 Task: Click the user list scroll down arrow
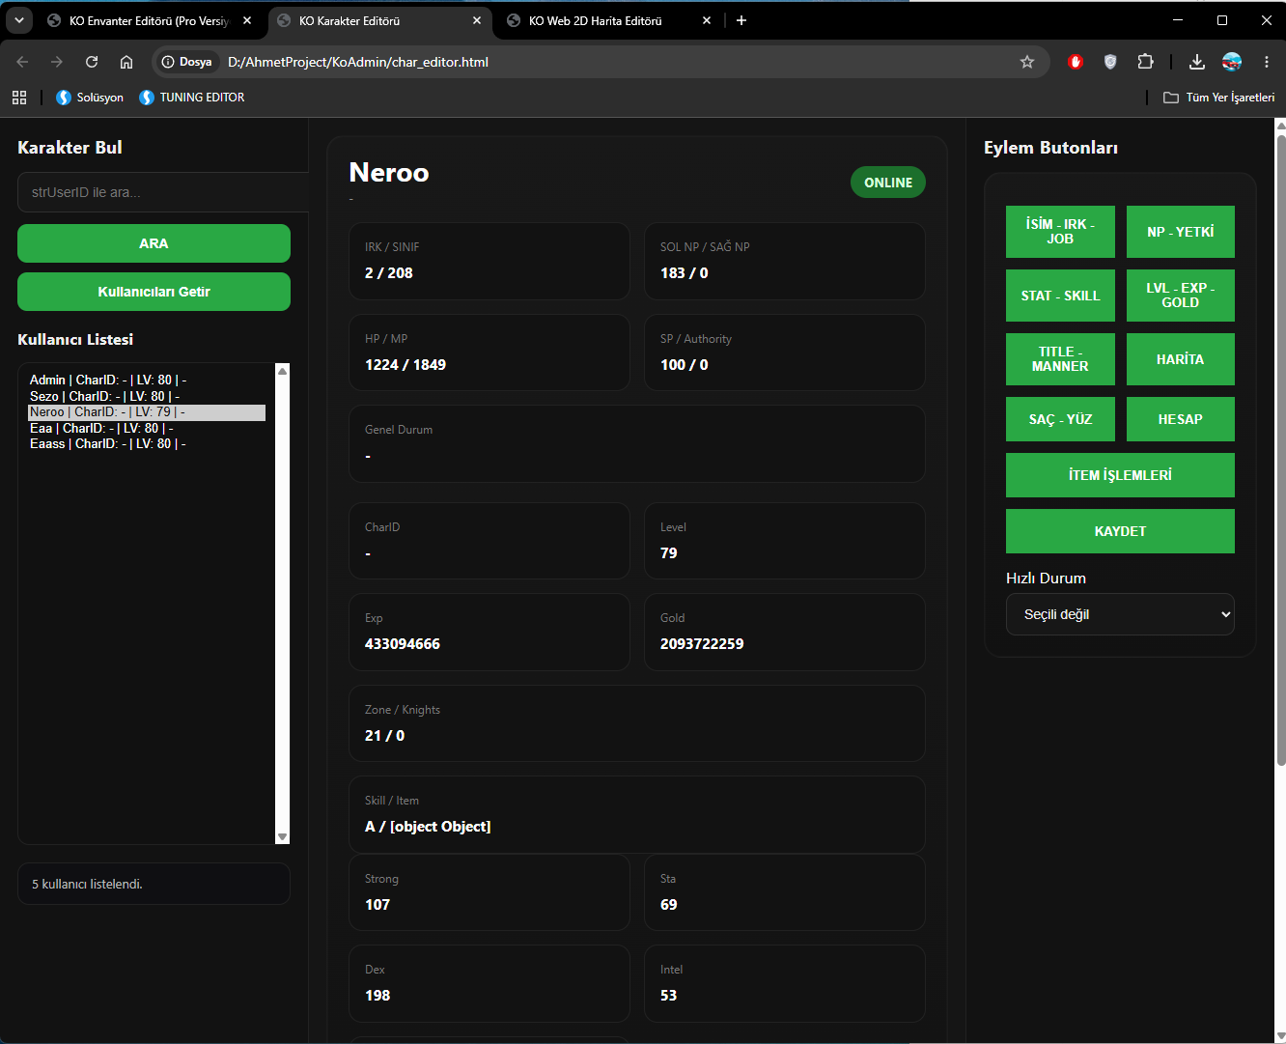coord(282,836)
